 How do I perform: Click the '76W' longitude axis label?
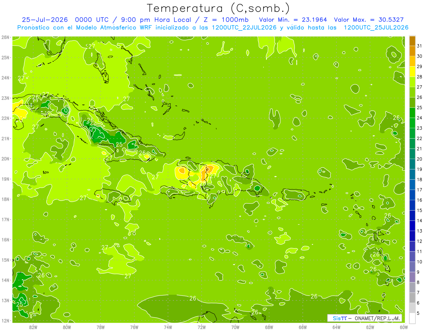134,327
